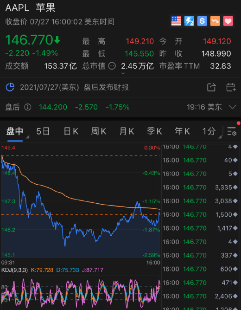Tap the orange downtrend chart icon
Screen dimensions: 241x310
point(215,21)
